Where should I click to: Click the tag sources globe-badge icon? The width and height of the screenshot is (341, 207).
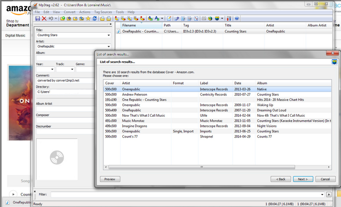coord(217,18)
